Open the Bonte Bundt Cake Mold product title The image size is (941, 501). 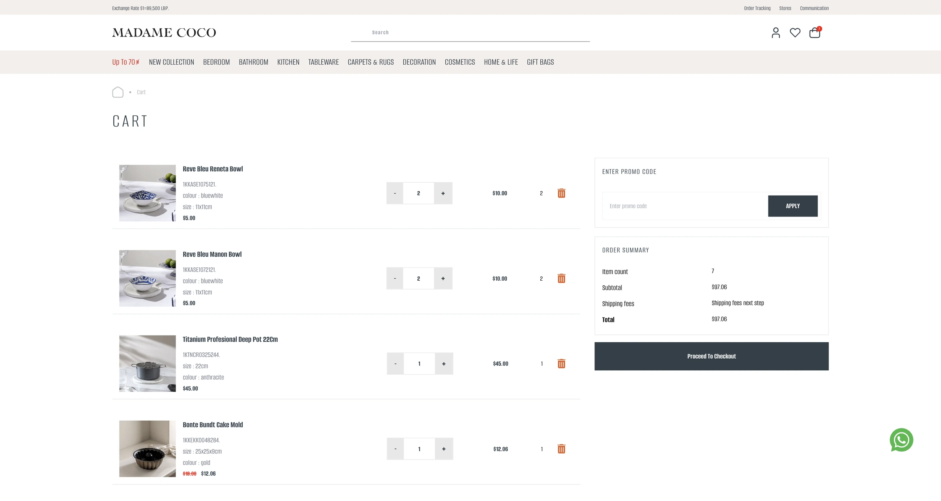click(213, 425)
